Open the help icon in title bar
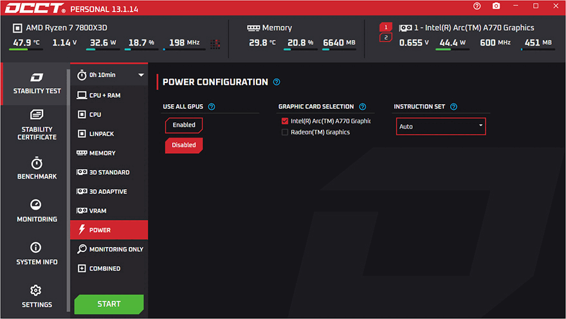 click(477, 6)
